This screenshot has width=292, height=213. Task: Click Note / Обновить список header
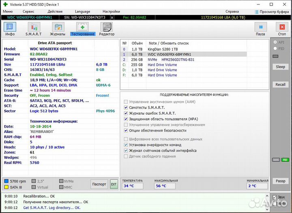[x=169, y=43]
